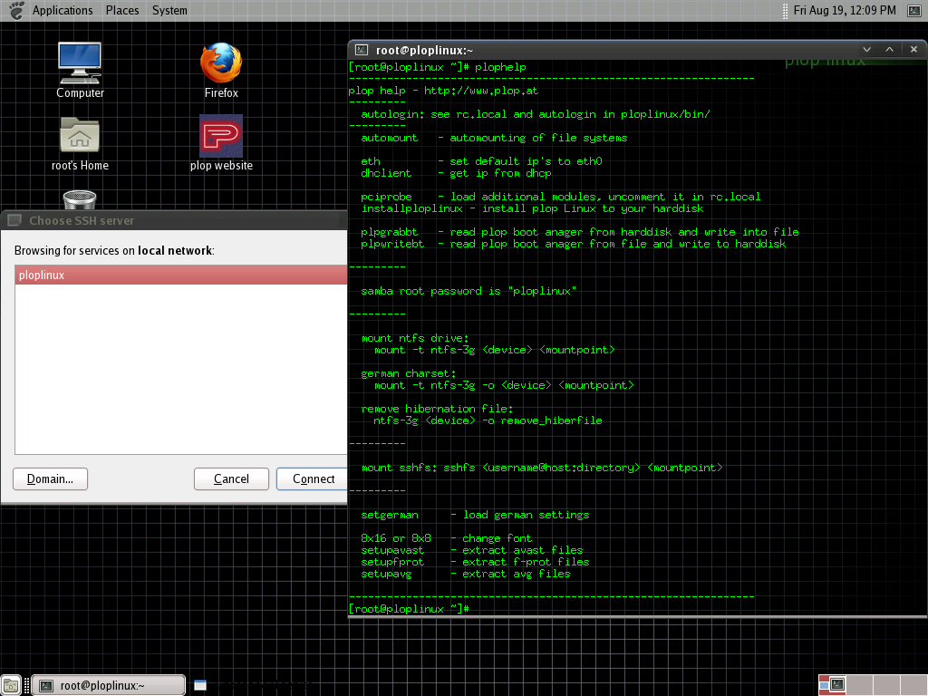Screen dimensions: 928x696
Task: Click the 'plpgrabbt' line in the terminal
Action: [x=580, y=233]
